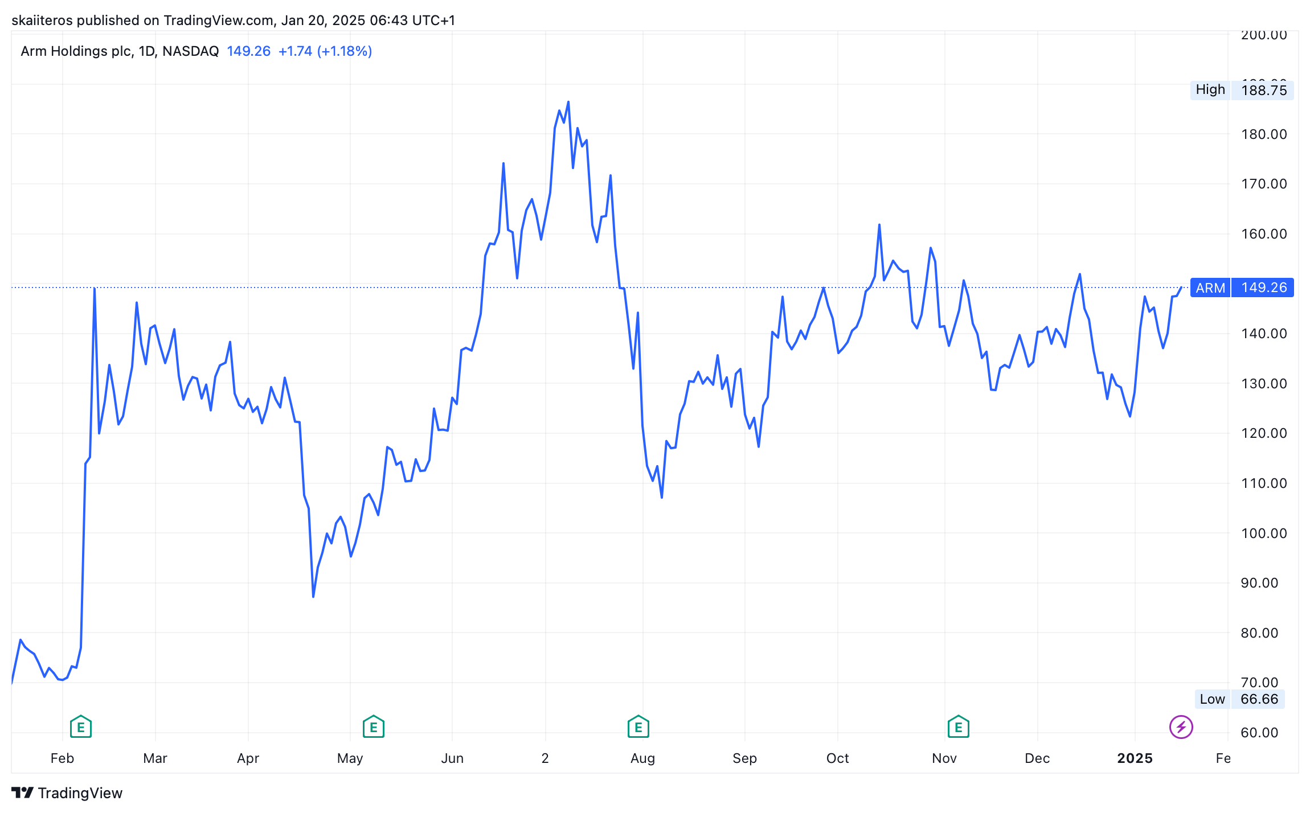1310x813 pixels.
Task: Click the 149.26 last price in the header
Action: pos(249,51)
